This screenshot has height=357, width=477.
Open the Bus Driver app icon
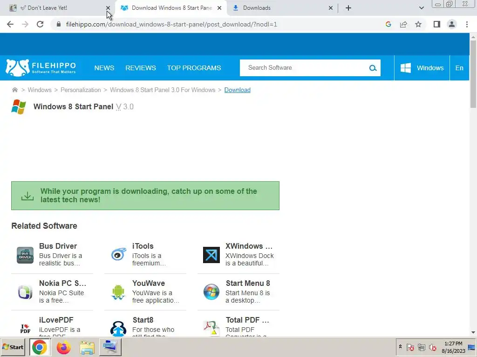[x=25, y=255]
